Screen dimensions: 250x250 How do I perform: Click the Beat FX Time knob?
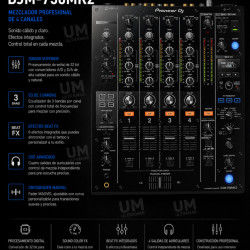229,144
